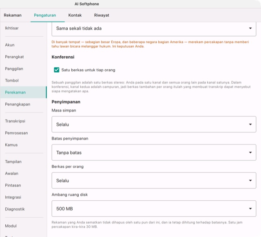The image size is (261, 237).
Task: Go to the Awalan section
Action: 24,173
